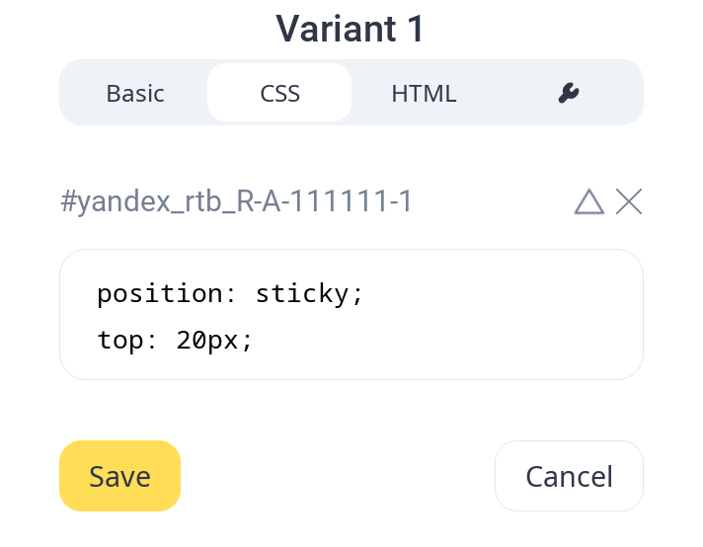The image size is (703, 547).
Task: Switch to the Basic tab
Action: 135,93
